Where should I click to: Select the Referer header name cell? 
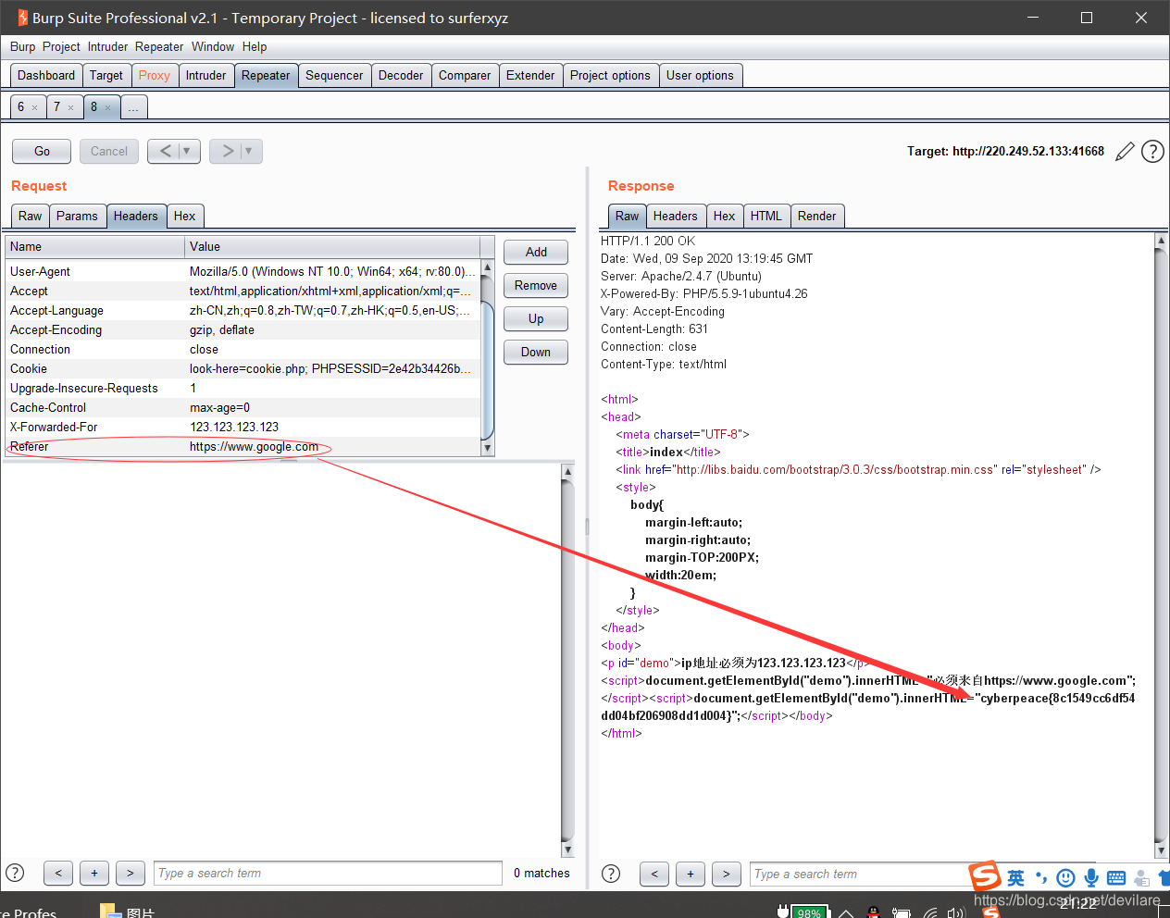[94, 446]
